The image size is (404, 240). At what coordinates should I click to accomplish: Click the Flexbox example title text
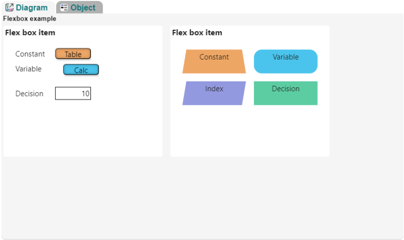click(x=30, y=19)
